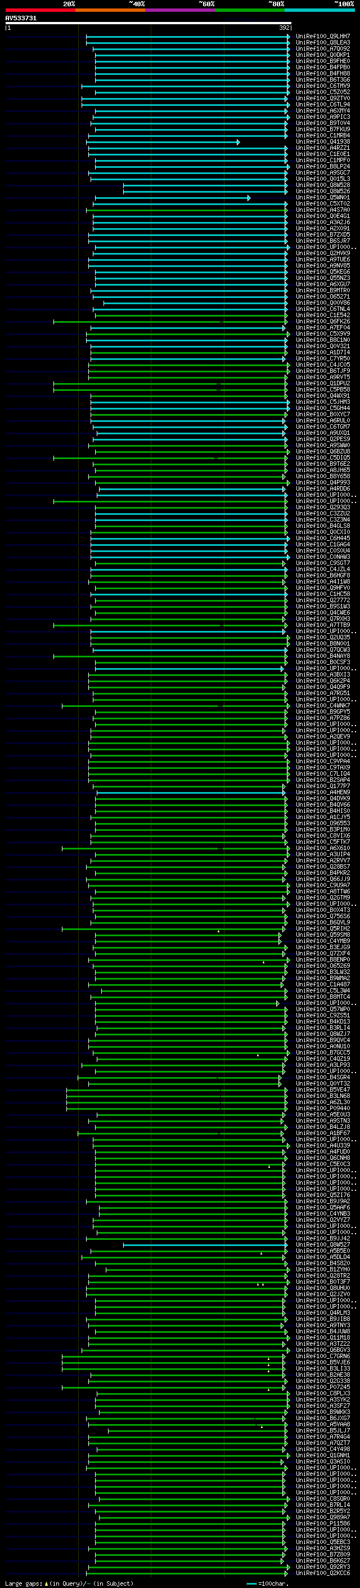Click the UniRef100_Q5WN01 label
The width and height of the screenshot is (360, 1588).
click(x=323, y=198)
